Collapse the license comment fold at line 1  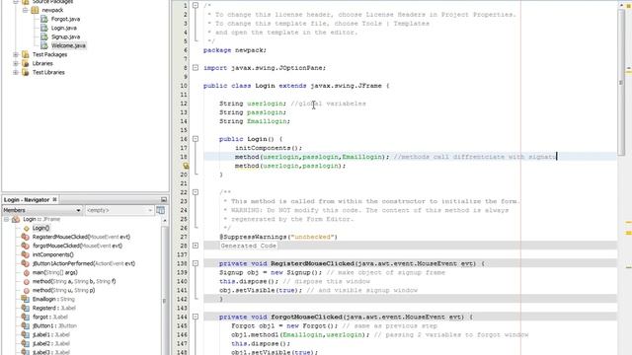196,5
